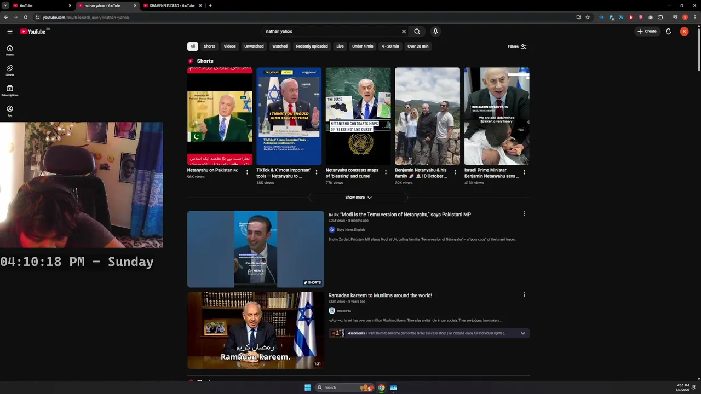Screen dimensions: 701x394
Task: Open Chrome three-dot menu
Action: click(x=694, y=17)
